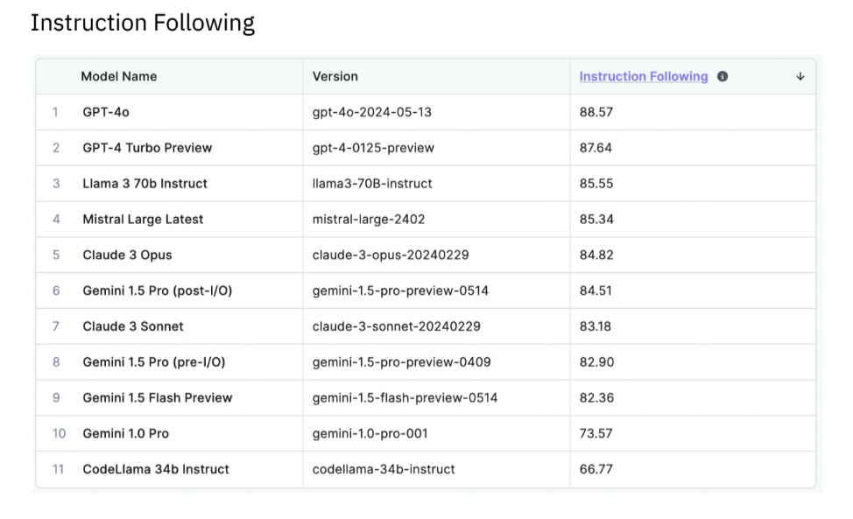This screenshot has width=853, height=519.
Task: Click the GPT-4 Turbo Preview model name
Action: 147,148
